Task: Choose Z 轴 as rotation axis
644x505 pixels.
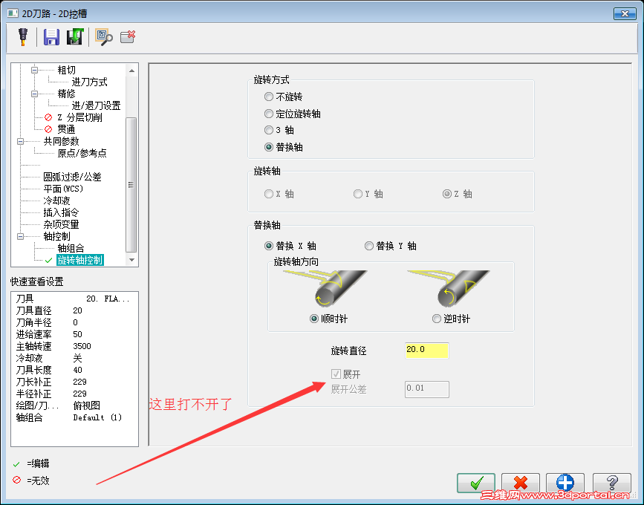Action: (457, 194)
